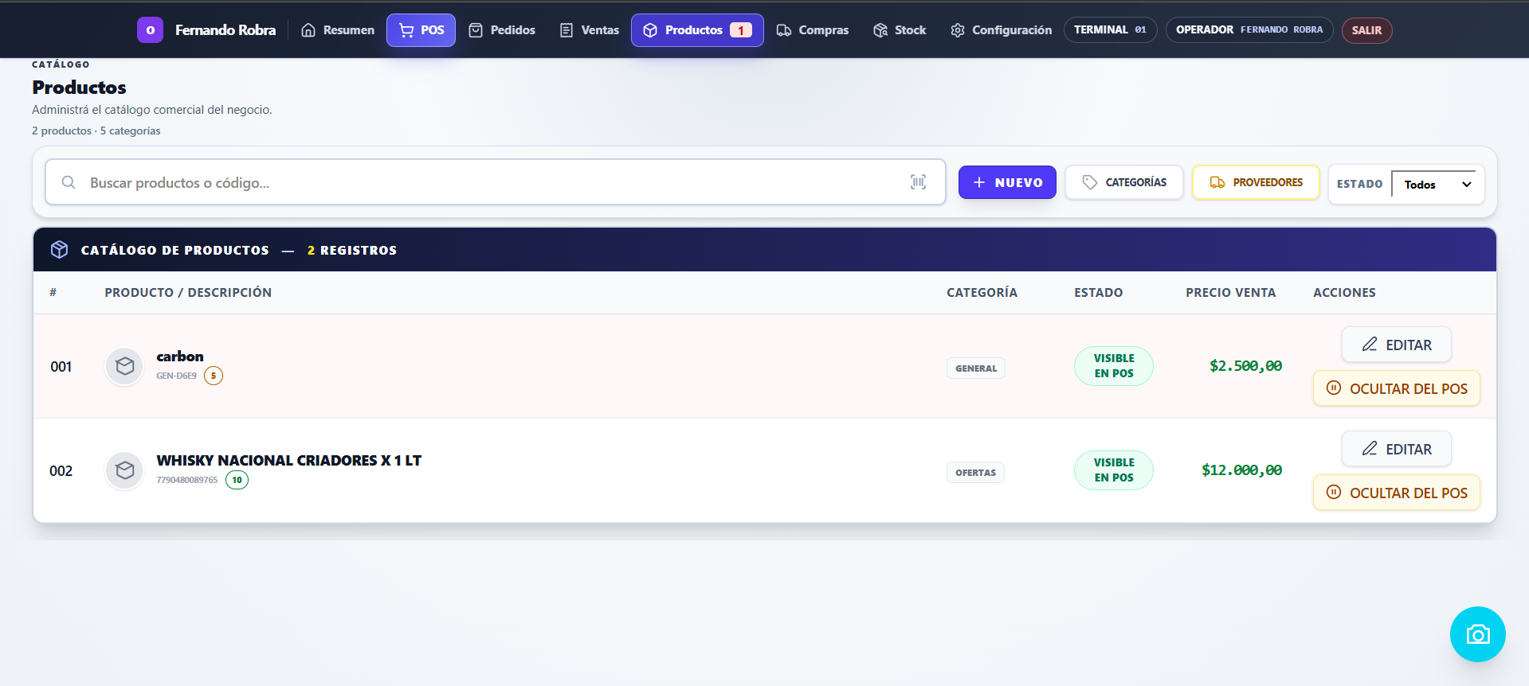Click the GENERAL category tag
Image resolution: width=1529 pixels, height=686 pixels.
click(976, 368)
